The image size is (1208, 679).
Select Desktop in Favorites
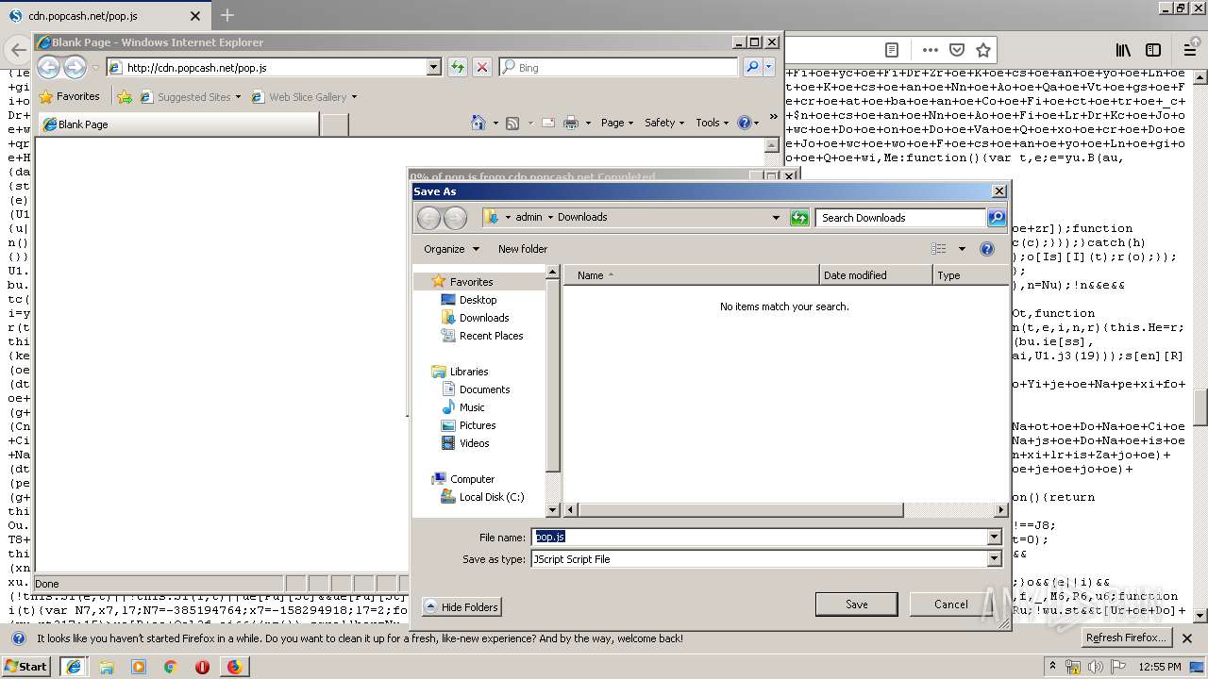[478, 300]
